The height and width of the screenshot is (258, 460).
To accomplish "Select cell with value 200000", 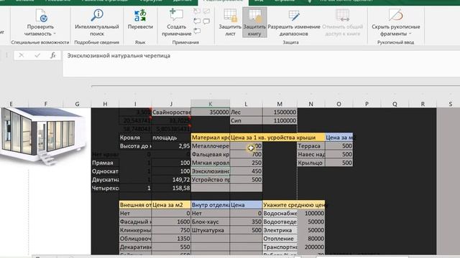I will [311, 247].
